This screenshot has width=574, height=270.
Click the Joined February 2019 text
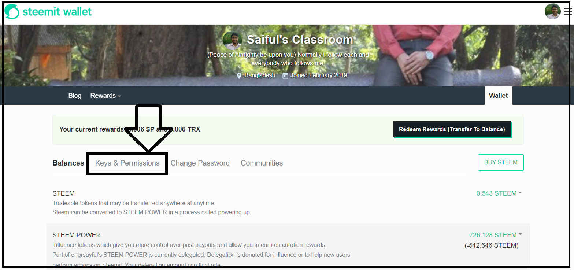click(x=319, y=75)
